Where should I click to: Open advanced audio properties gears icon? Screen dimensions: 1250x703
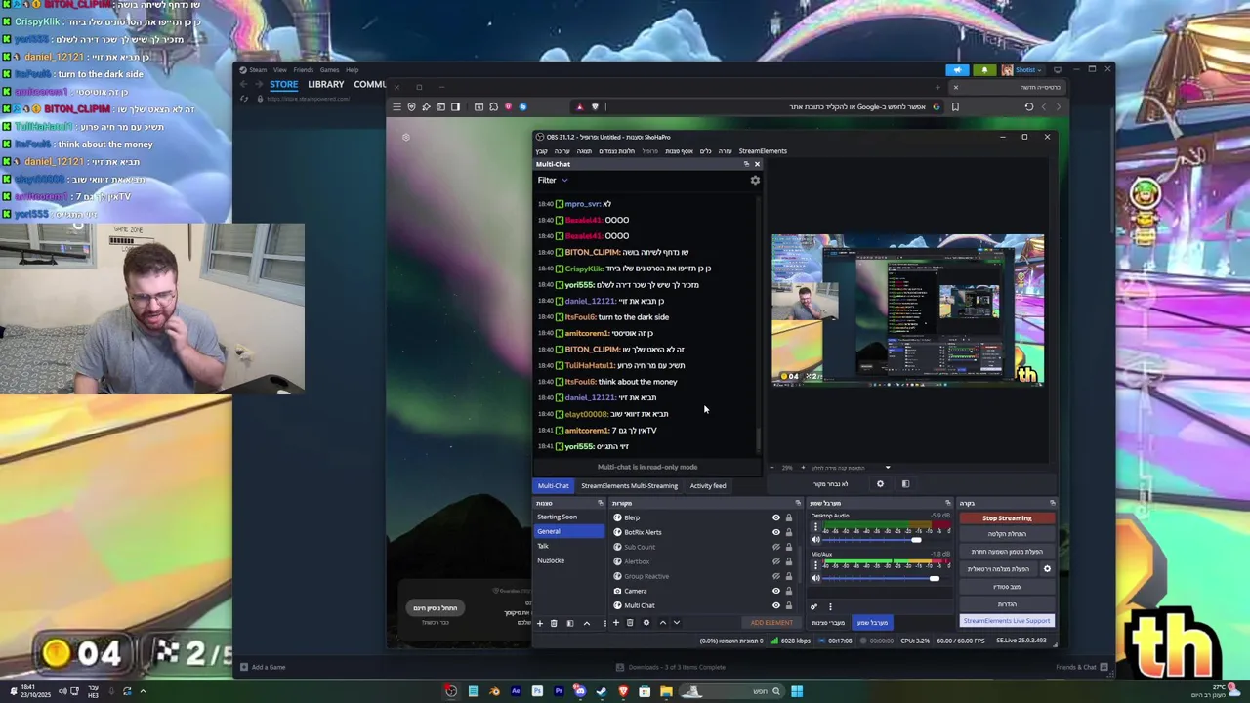click(x=814, y=606)
